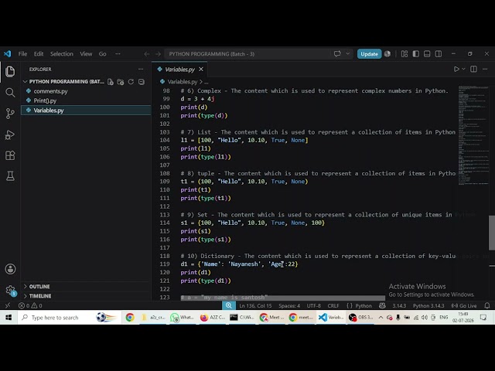
Task: Click the CRLF line ending indicator
Action: coord(333,306)
